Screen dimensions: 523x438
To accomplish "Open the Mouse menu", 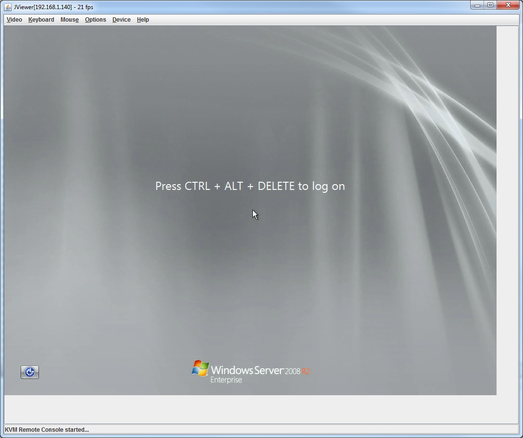I will coord(69,20).
